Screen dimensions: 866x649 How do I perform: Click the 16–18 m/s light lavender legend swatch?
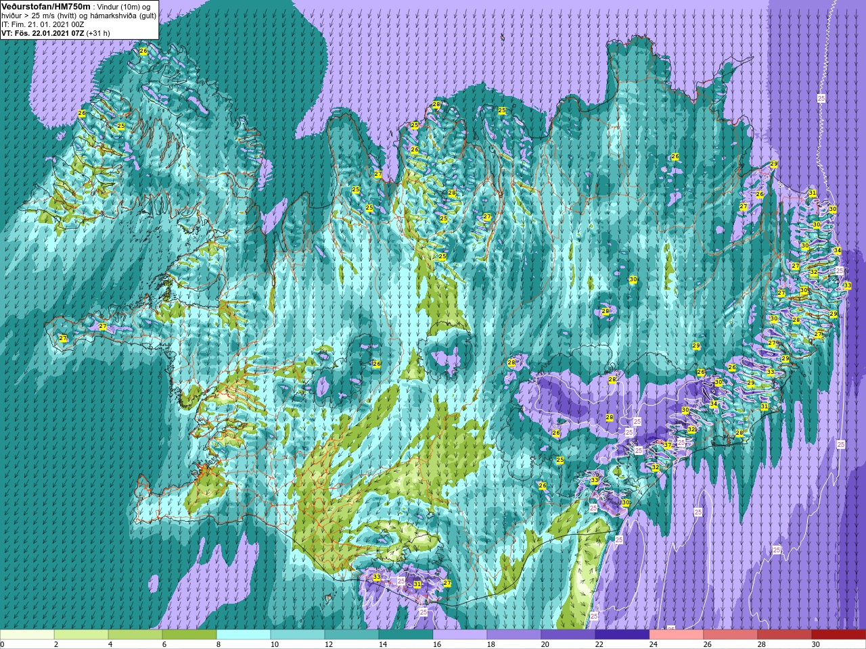pos(460,635)
